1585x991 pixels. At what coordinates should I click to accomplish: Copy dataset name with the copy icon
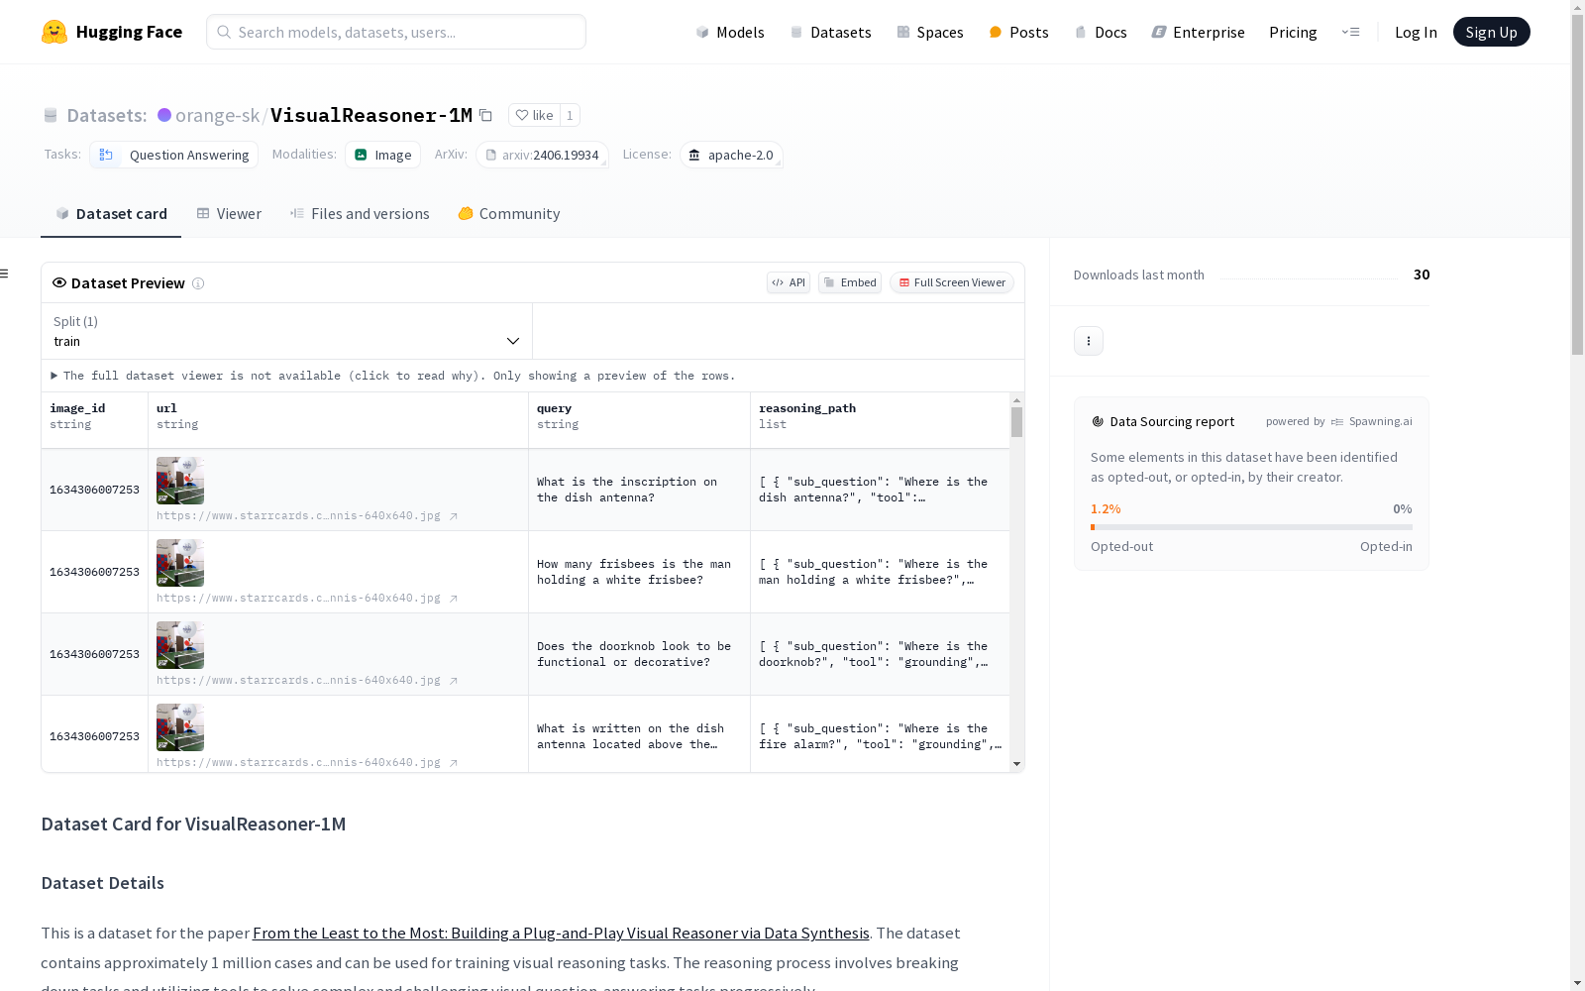tap(485, 115)
